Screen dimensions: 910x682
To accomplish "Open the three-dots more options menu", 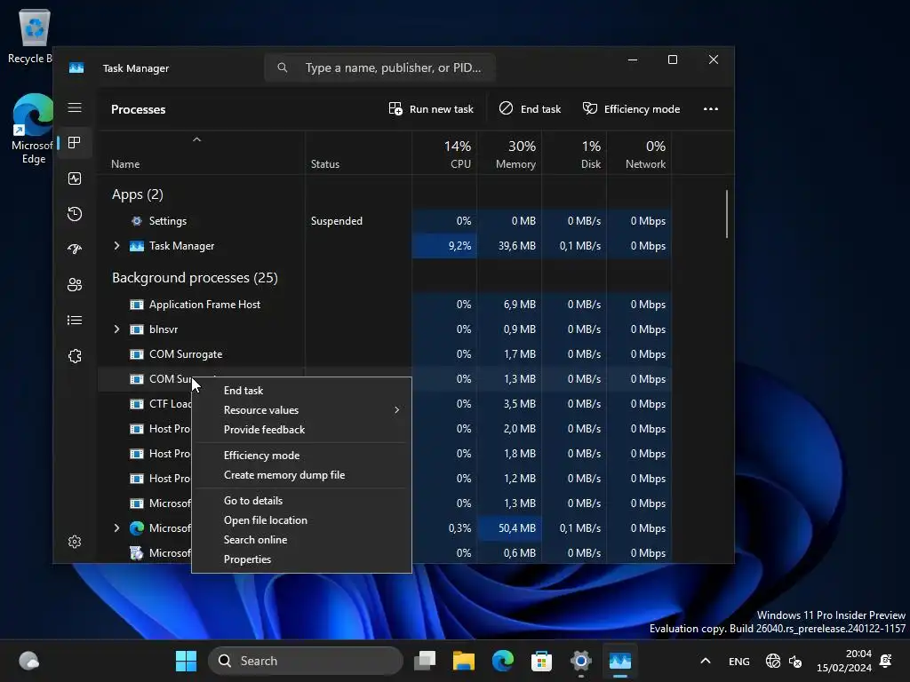I will [x=710, y=109].
